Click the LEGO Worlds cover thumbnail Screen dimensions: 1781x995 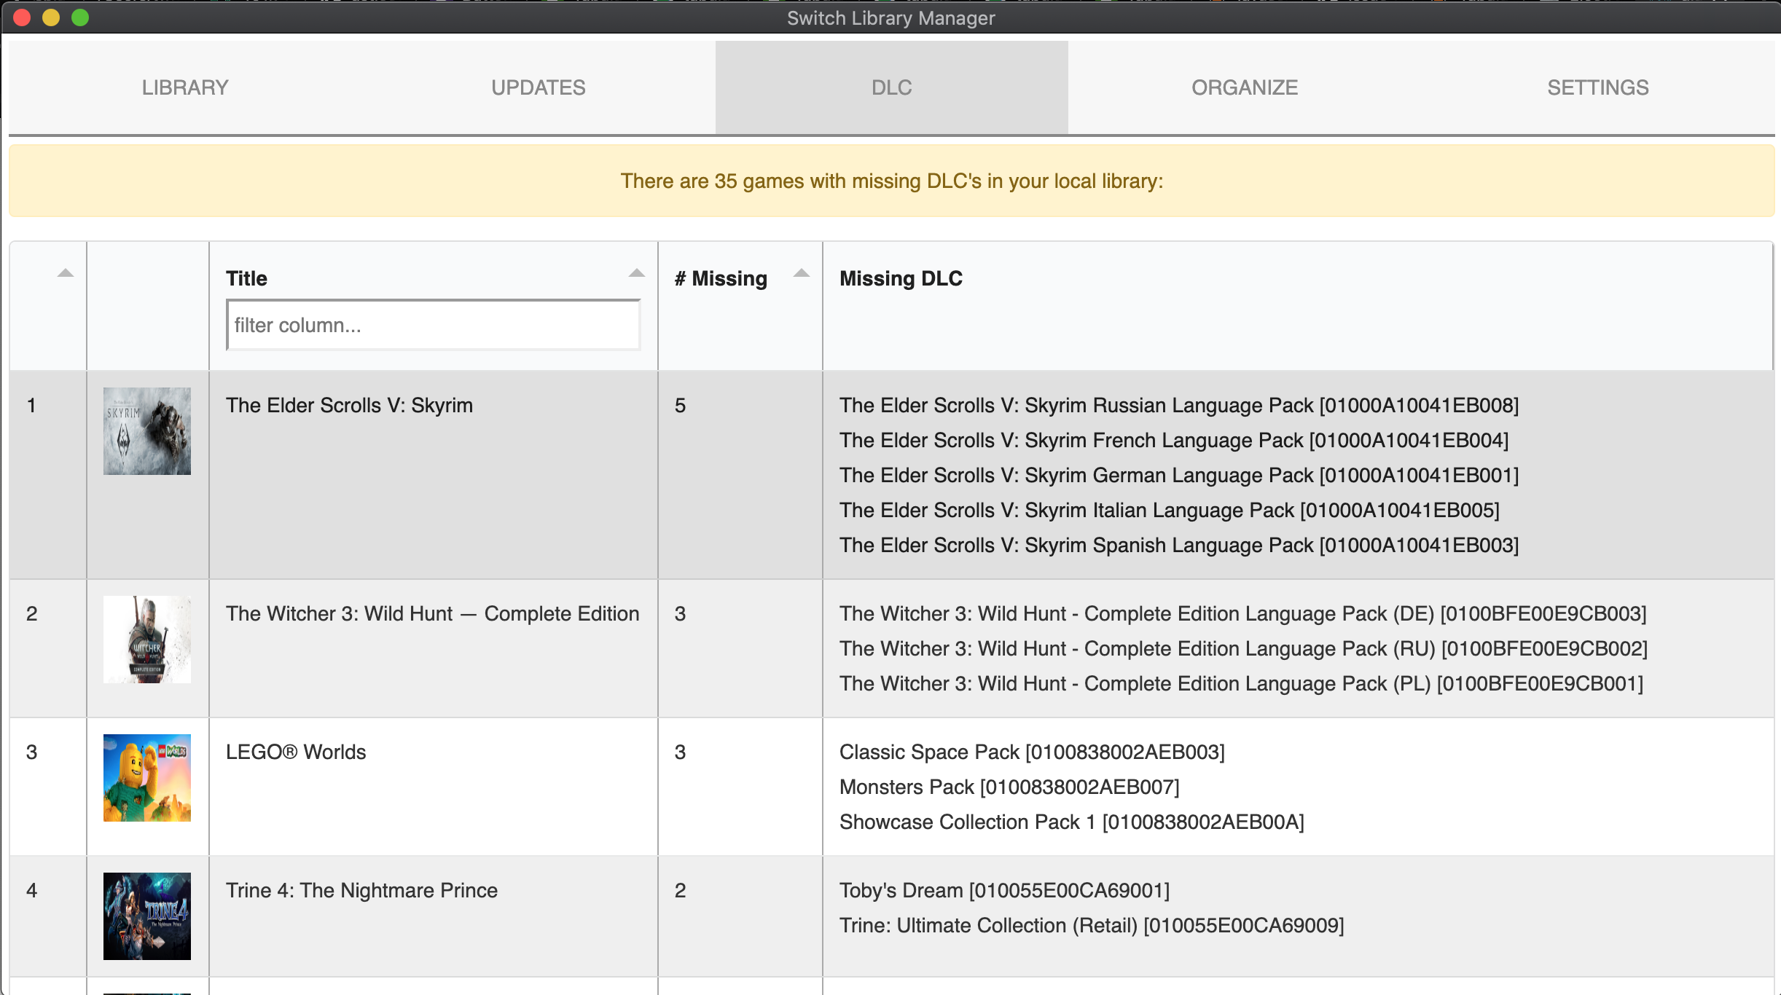point(146,778)
